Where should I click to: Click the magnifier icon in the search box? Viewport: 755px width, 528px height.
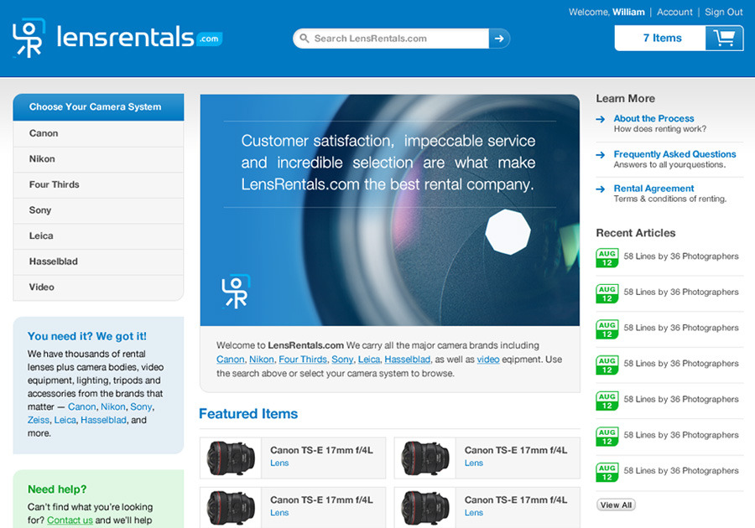pos(305,38)
